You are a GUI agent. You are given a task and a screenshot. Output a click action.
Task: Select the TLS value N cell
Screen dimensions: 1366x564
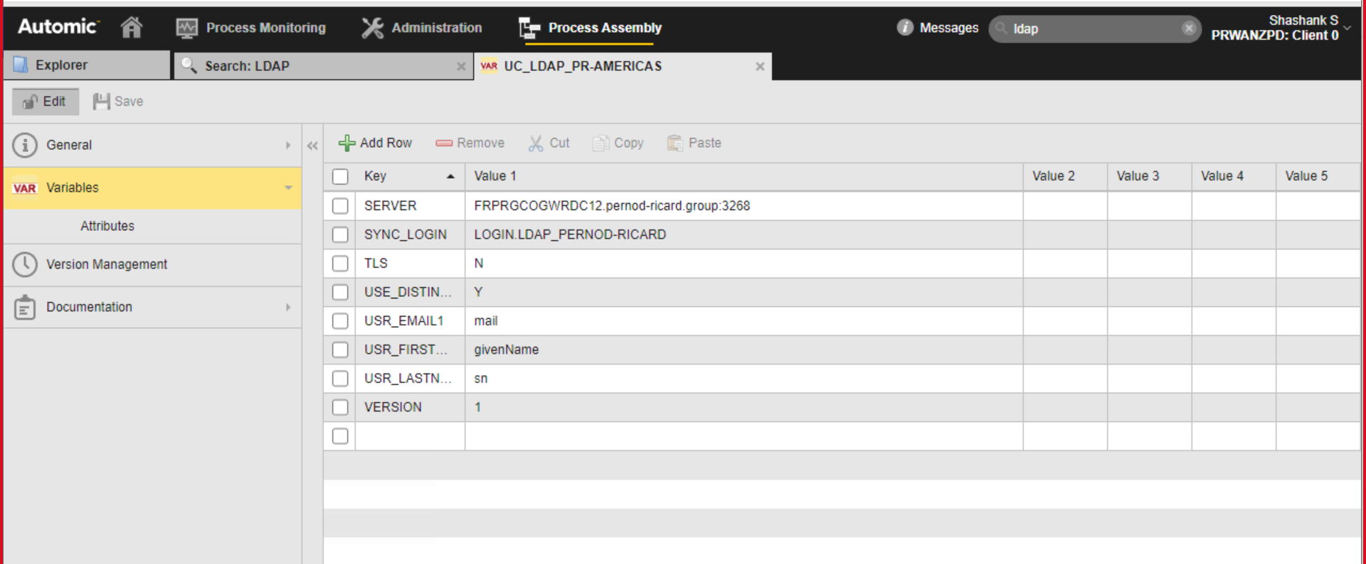coord(743,264)
